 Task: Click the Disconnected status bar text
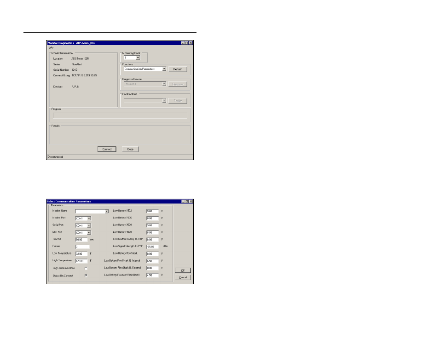pos(55,157)
